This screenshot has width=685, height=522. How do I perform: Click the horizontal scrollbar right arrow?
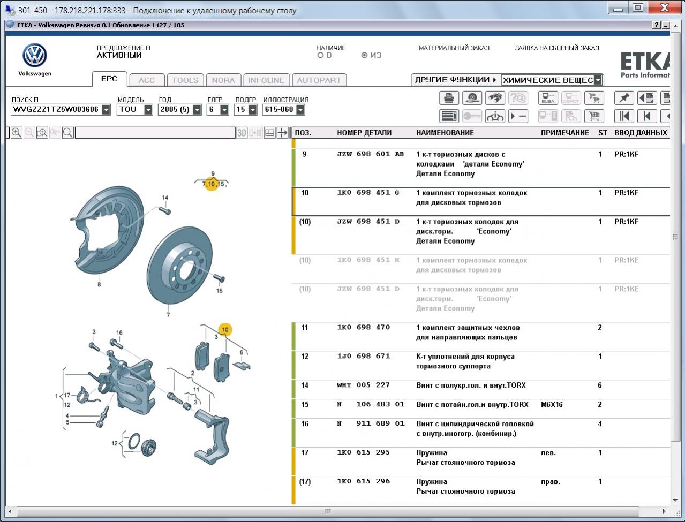[x=665, y=511]
